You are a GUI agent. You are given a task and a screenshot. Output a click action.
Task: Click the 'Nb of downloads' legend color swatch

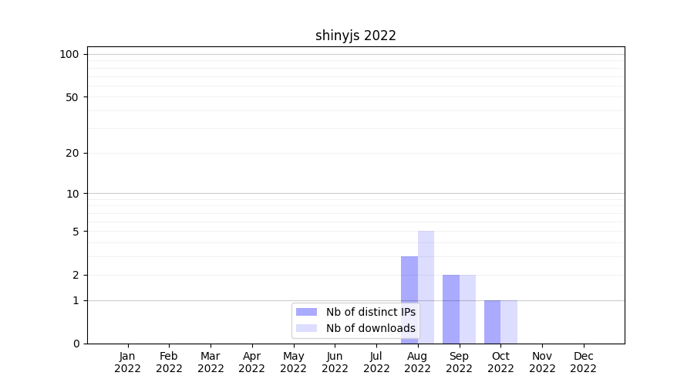pyautogui.click(x=306, y=328)
